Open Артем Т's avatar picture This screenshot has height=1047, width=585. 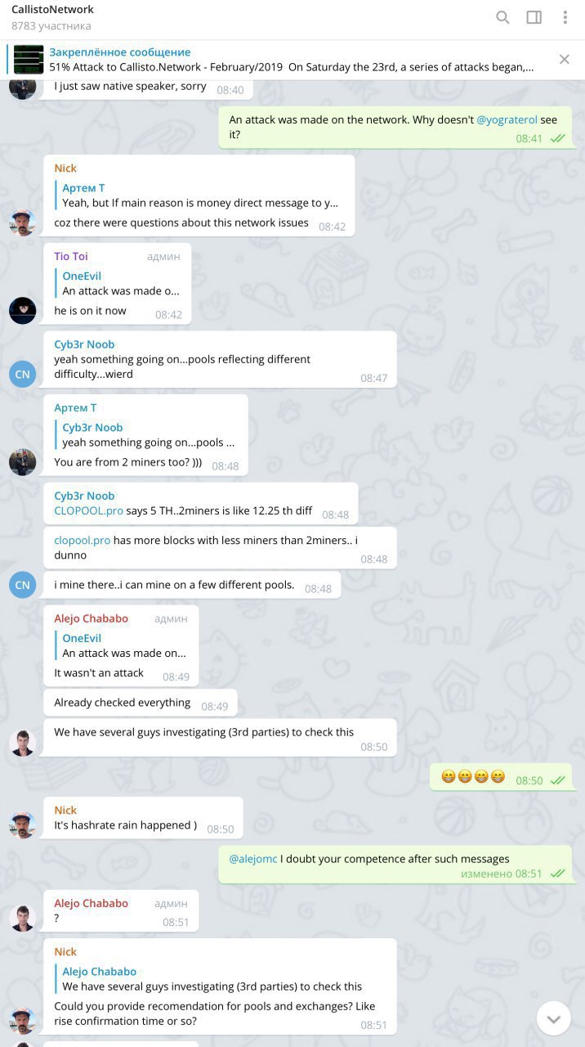pyautogui.click(x=22, y=462)
